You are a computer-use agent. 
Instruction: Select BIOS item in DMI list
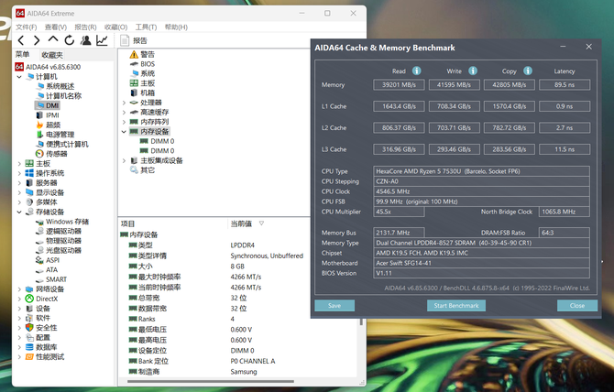click(143, 64)
